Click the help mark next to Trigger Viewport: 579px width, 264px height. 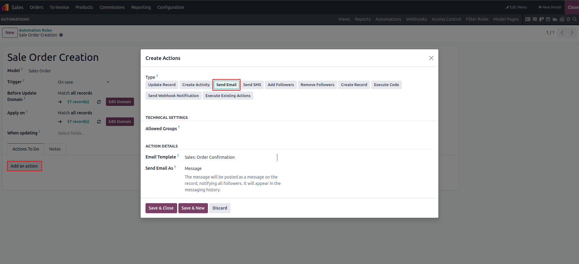coord(24,81)
